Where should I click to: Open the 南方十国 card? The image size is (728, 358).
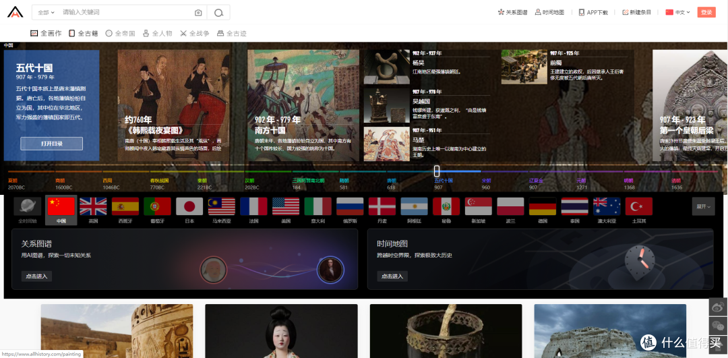303,105
